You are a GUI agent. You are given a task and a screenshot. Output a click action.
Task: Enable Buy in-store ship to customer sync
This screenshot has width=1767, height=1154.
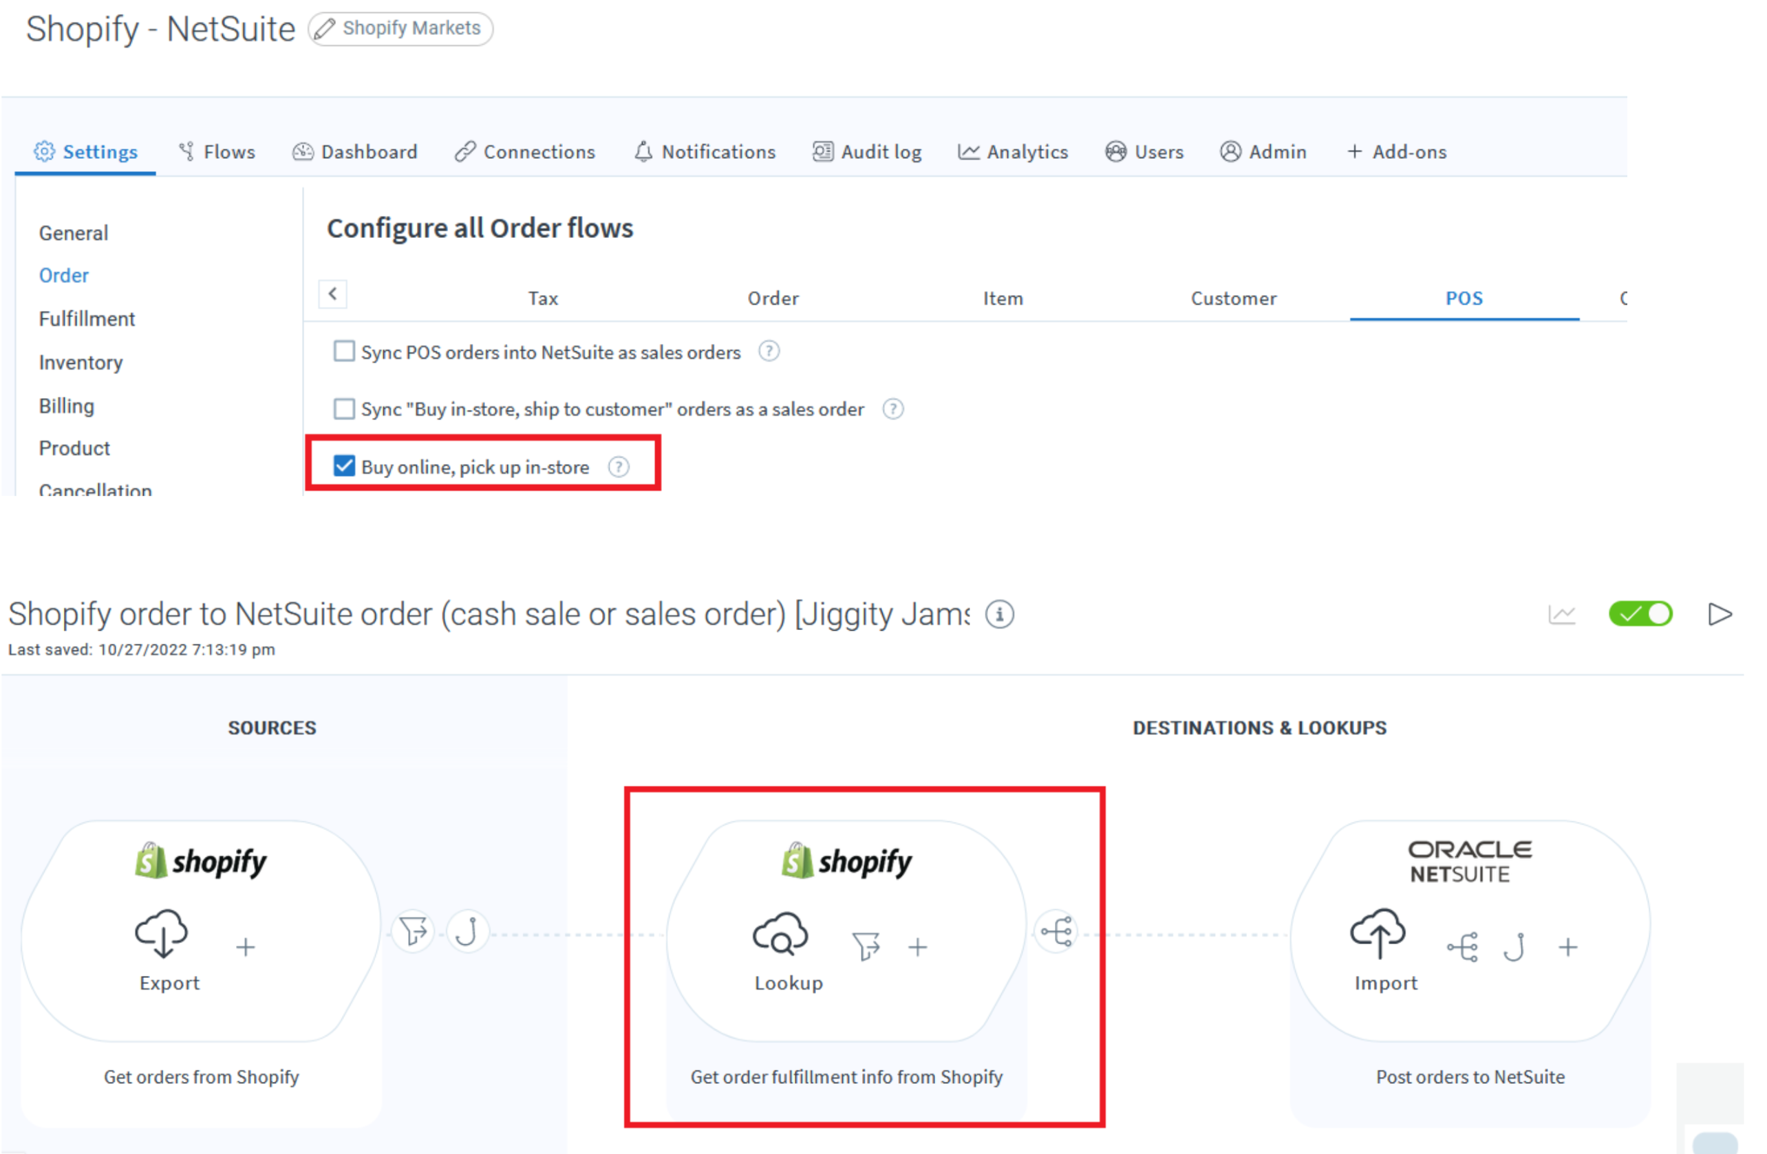click(344, 410)
